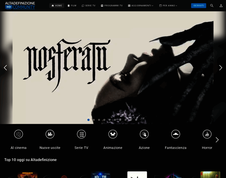Image resolution: width=226 pixels, height=178 pixels.
Task: Open the Fantascienza category link
Action: coord(175,148)
